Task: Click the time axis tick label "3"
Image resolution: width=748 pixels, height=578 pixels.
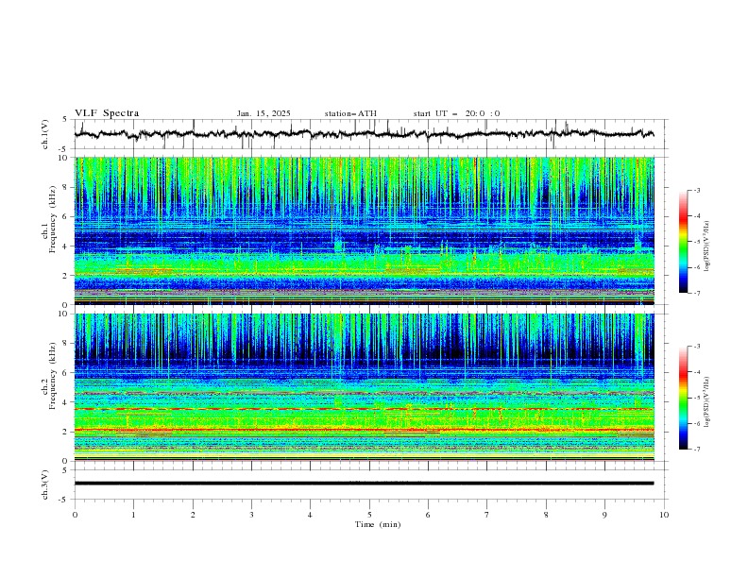Action: [x=251, y=515]
